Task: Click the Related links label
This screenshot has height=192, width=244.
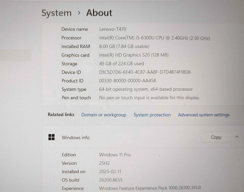Action: 61,114
